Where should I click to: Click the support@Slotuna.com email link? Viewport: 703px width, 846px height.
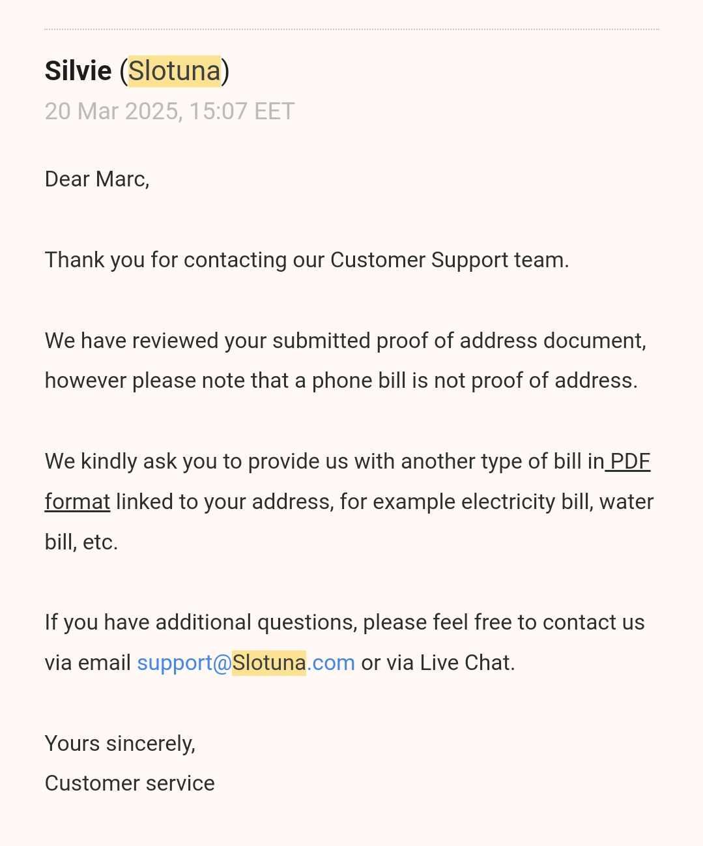pos(246,663)
